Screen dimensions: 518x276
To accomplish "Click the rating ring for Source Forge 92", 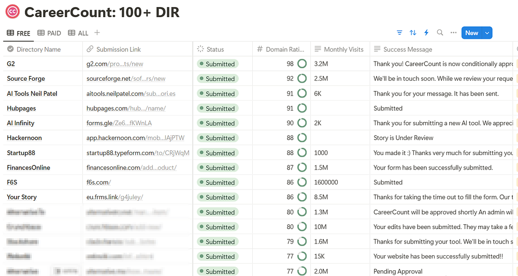I will click(302, 79).
